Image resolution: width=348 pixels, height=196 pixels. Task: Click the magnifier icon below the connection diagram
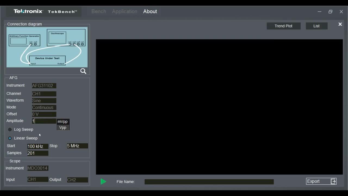click(x=83, y=71)
